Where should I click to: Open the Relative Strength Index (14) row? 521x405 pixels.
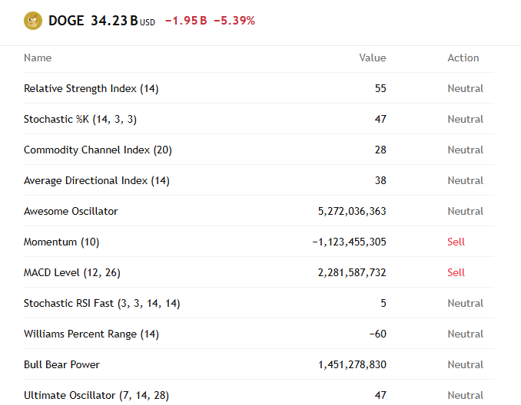(x=259, y=88)
